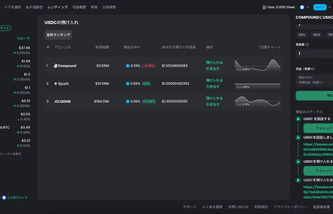Click the Base icon beside ここをクリック

pos(4,198)
